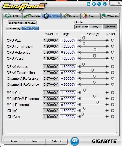The image size is (122, 147).
Task: Switch to the HW Monitor tab
Action: [x=110, y=16]
